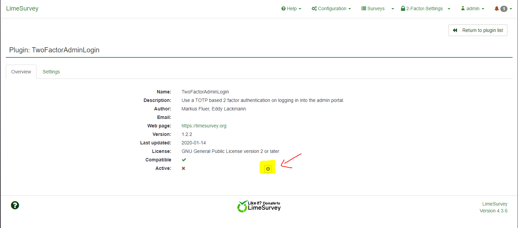Viewport: 518px width, 228px height.
Task: Return to plugin list
Action: click(478, 30)
